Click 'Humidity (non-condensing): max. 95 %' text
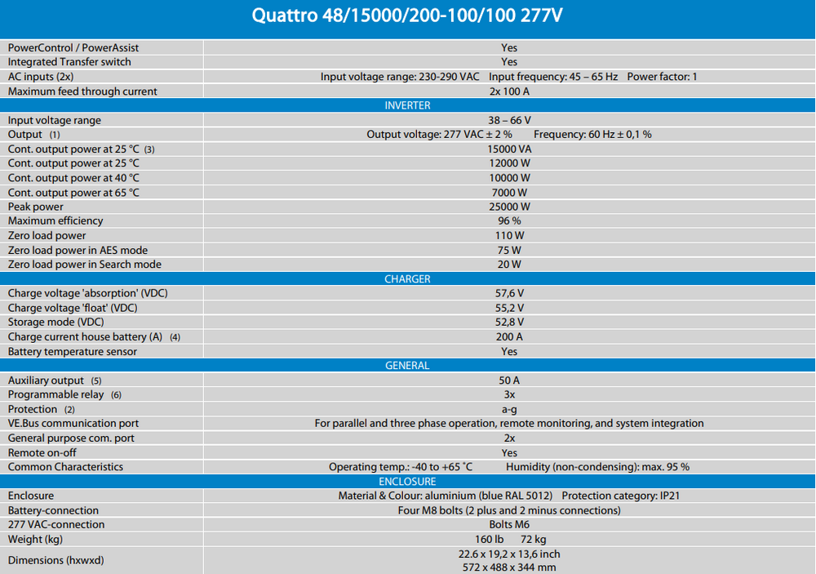Image resolution: width=816 pixels, height=574 pixels. [597, 467]
